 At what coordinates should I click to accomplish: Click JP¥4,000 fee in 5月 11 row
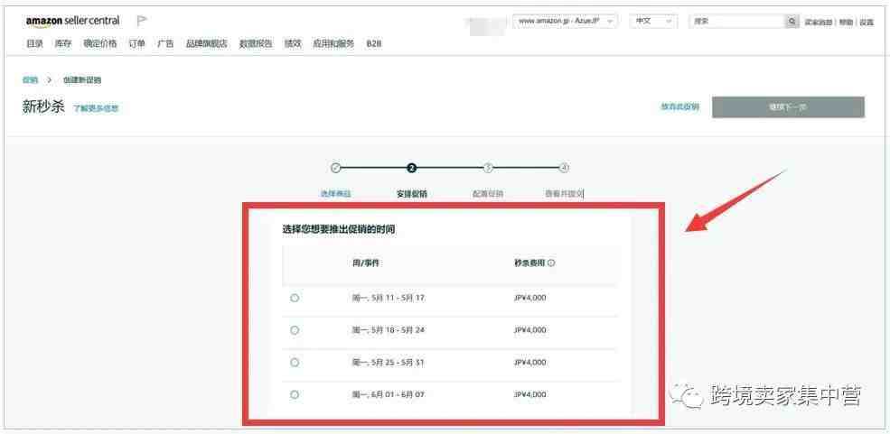click(x=529, y=298)
